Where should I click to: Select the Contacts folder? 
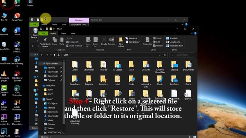click(x=146, y=66)
